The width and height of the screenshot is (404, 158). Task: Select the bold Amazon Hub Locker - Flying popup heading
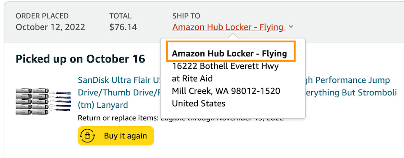229,53
